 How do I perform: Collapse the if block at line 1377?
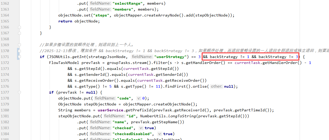point(19,92)
